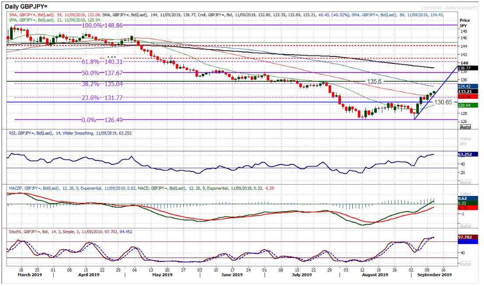
Task: Click the Auto scale button on price chart
Action: pyautogui.click(x=465, y=127)
